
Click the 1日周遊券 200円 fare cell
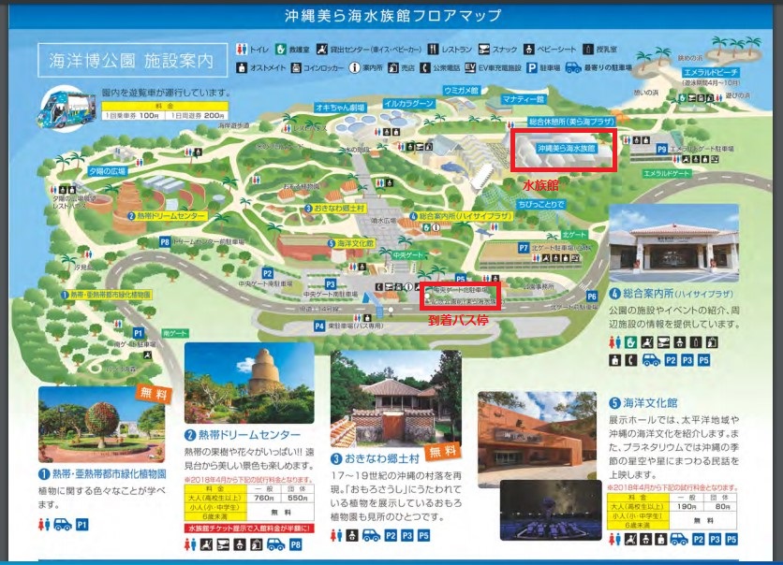tap(199, 115)
